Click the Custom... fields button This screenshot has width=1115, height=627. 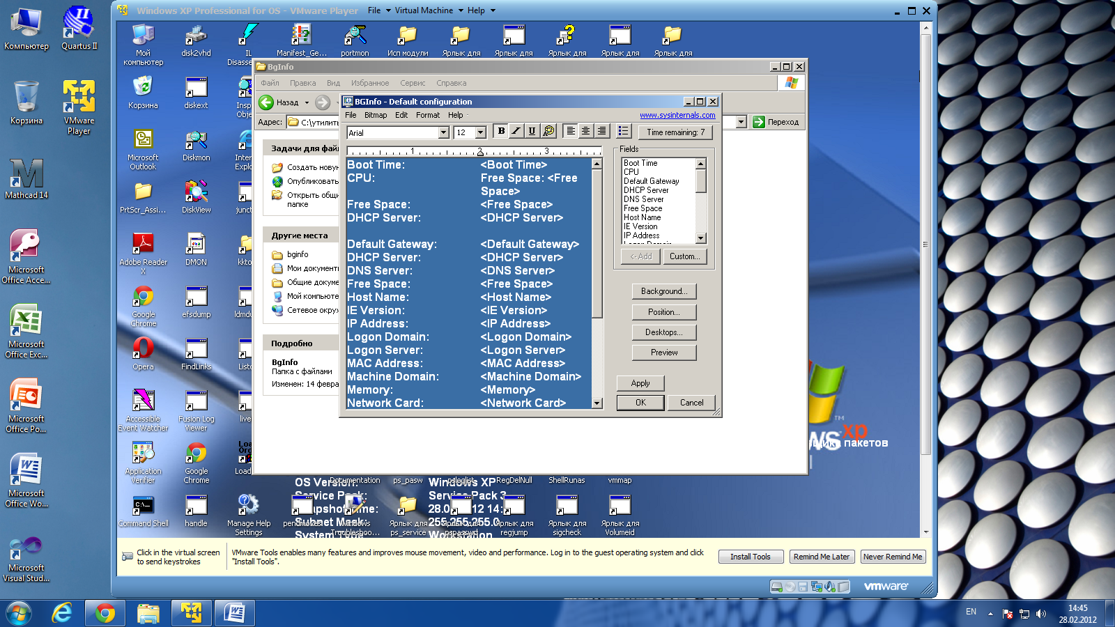685,256
